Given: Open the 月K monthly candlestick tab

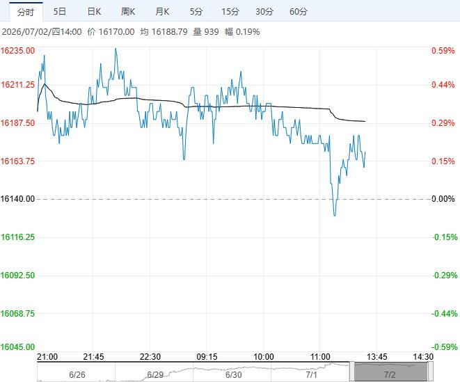Looking at the screenshot, I should [x=162, y=12].
